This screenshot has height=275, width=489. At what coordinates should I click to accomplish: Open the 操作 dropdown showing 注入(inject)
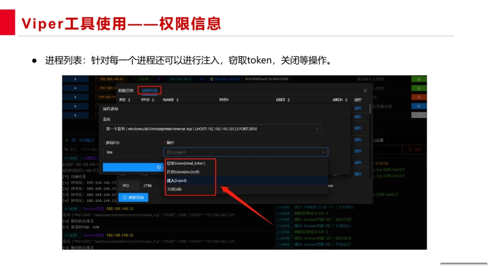246,152
